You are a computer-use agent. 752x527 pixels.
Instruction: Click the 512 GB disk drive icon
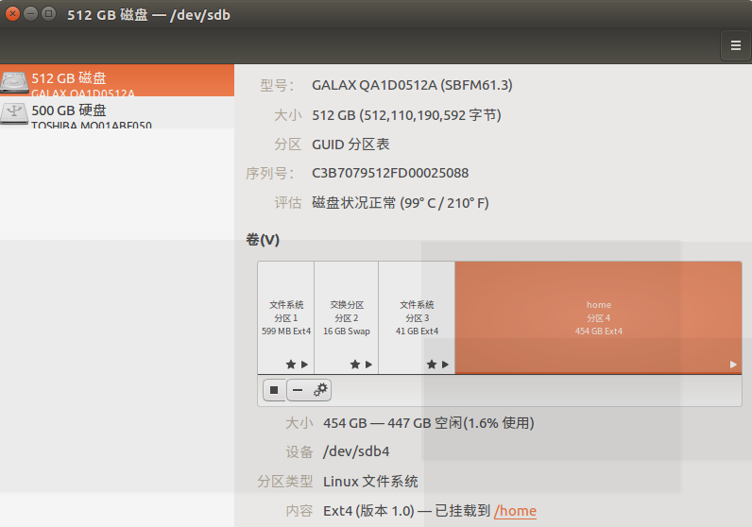(x=14, y=82)
